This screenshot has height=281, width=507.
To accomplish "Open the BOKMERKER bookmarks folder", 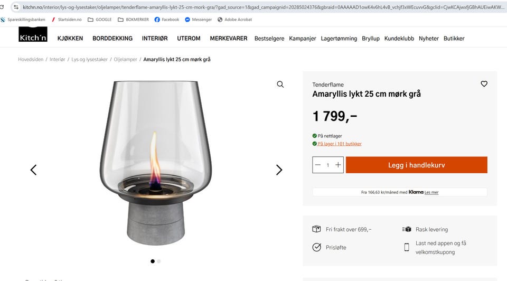I will pos(133,20).
